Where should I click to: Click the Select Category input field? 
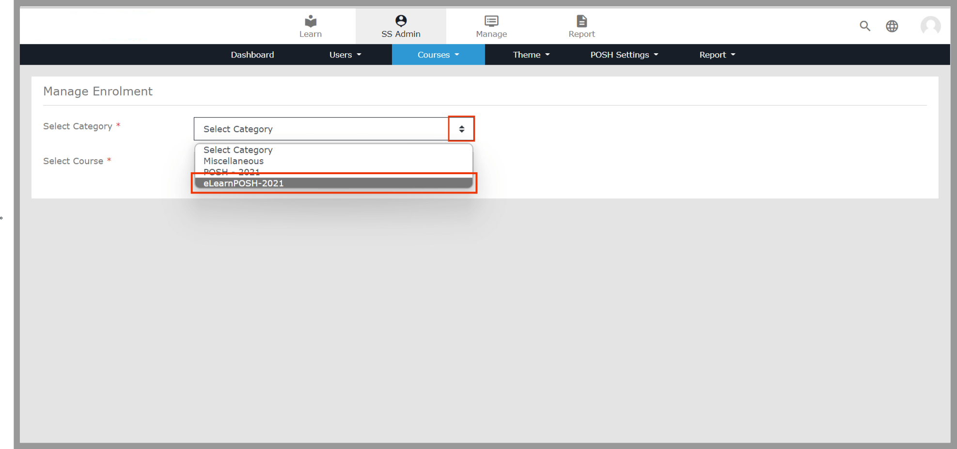pyautogui.click(x=321, y=129)
